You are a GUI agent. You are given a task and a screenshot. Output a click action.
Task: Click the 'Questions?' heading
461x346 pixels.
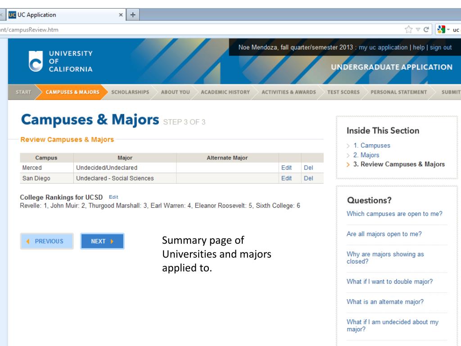pyautogui.click(x=369, y=200)
